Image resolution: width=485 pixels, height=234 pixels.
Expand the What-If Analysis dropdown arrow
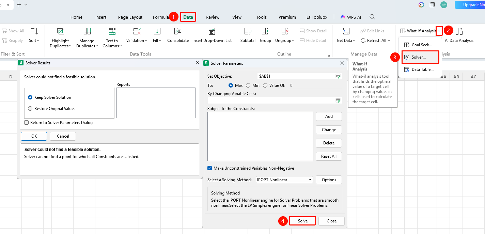439,31
